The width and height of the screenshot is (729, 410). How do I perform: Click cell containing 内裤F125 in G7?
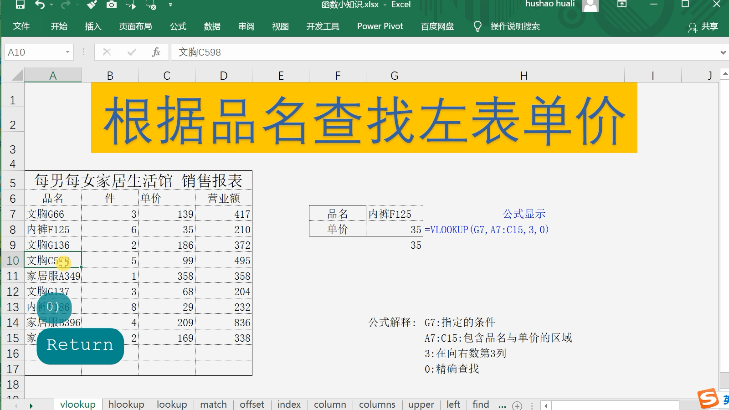[x=395, y=214]
